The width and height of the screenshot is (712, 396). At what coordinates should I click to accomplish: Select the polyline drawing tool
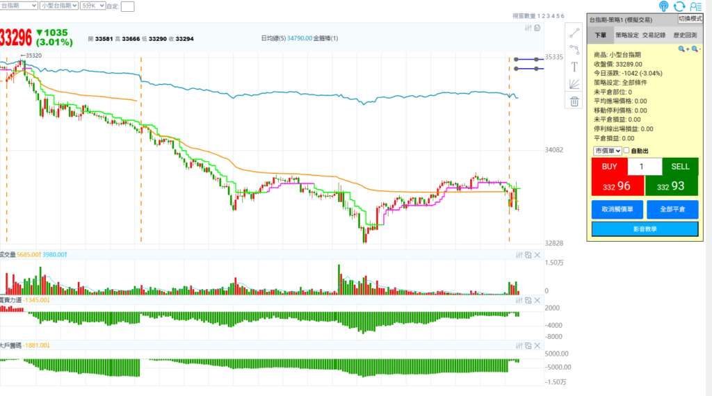click(574, 49)
